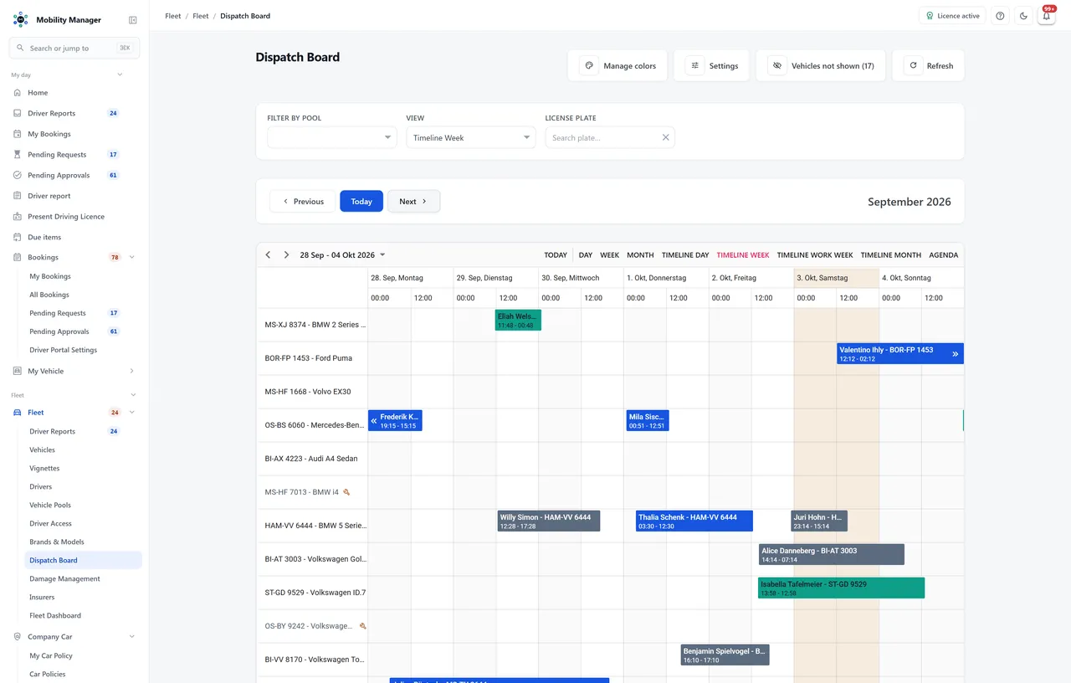Open the Filter by Pool dropdown
This screenshot has width=1071, height=683.
332,137
